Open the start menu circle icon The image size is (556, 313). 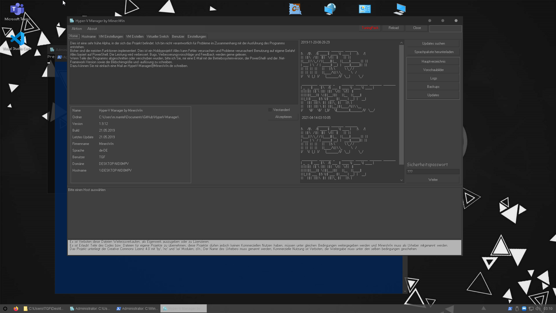click(5, 309)
